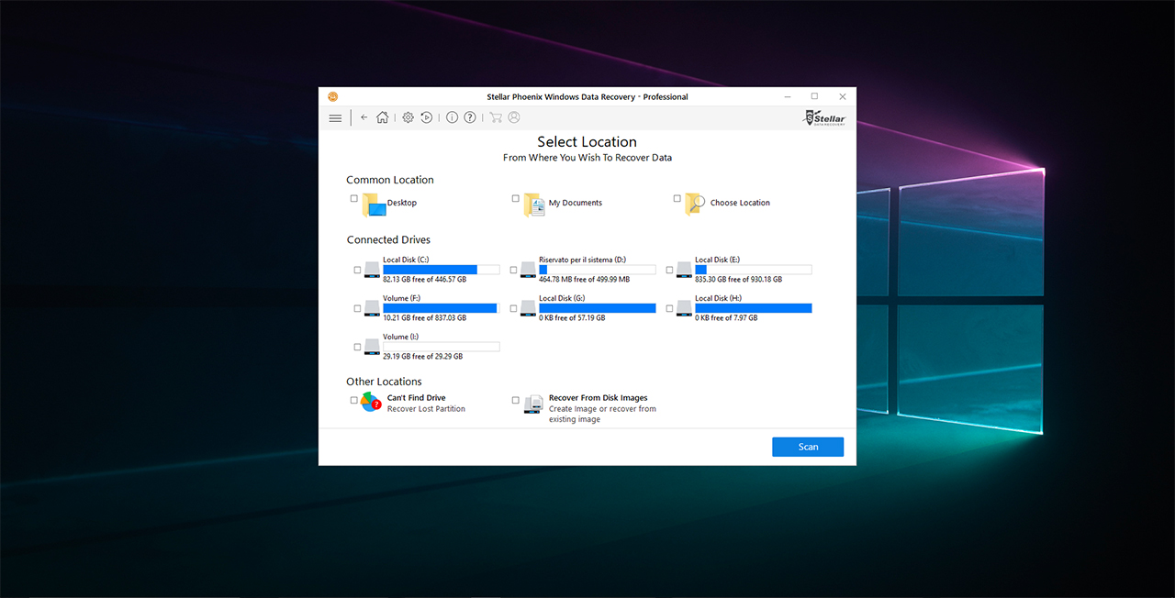
Task: Click the Riservato per il sistema (D:) drive icon
Action: (x=528, y=270)
